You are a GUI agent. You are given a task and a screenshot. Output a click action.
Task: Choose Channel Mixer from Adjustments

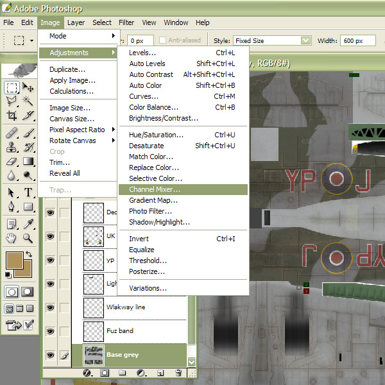[x=183, y=189]
